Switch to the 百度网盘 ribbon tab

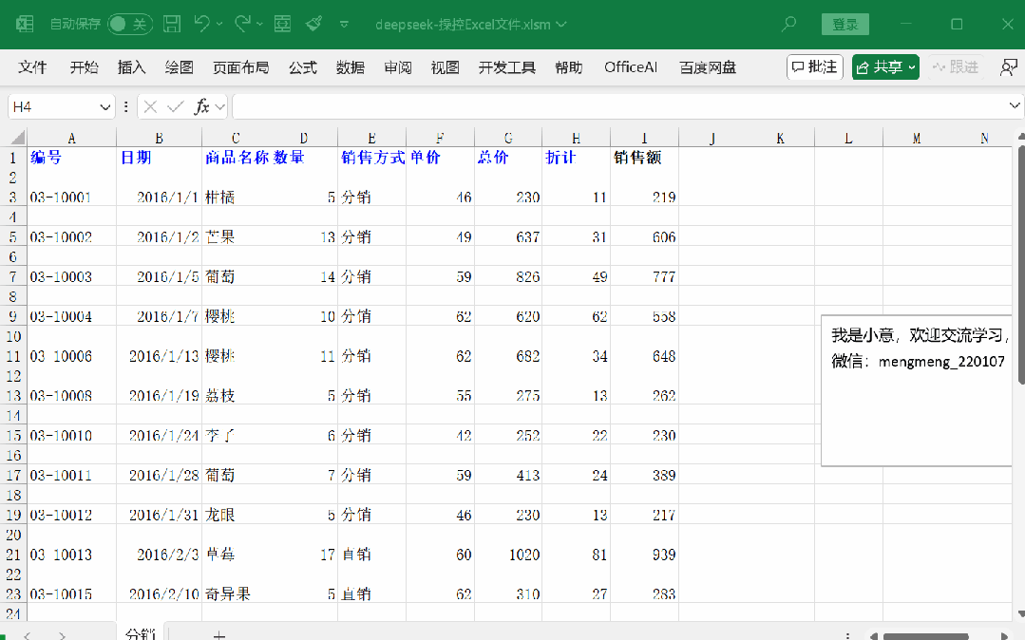point(708,67)
